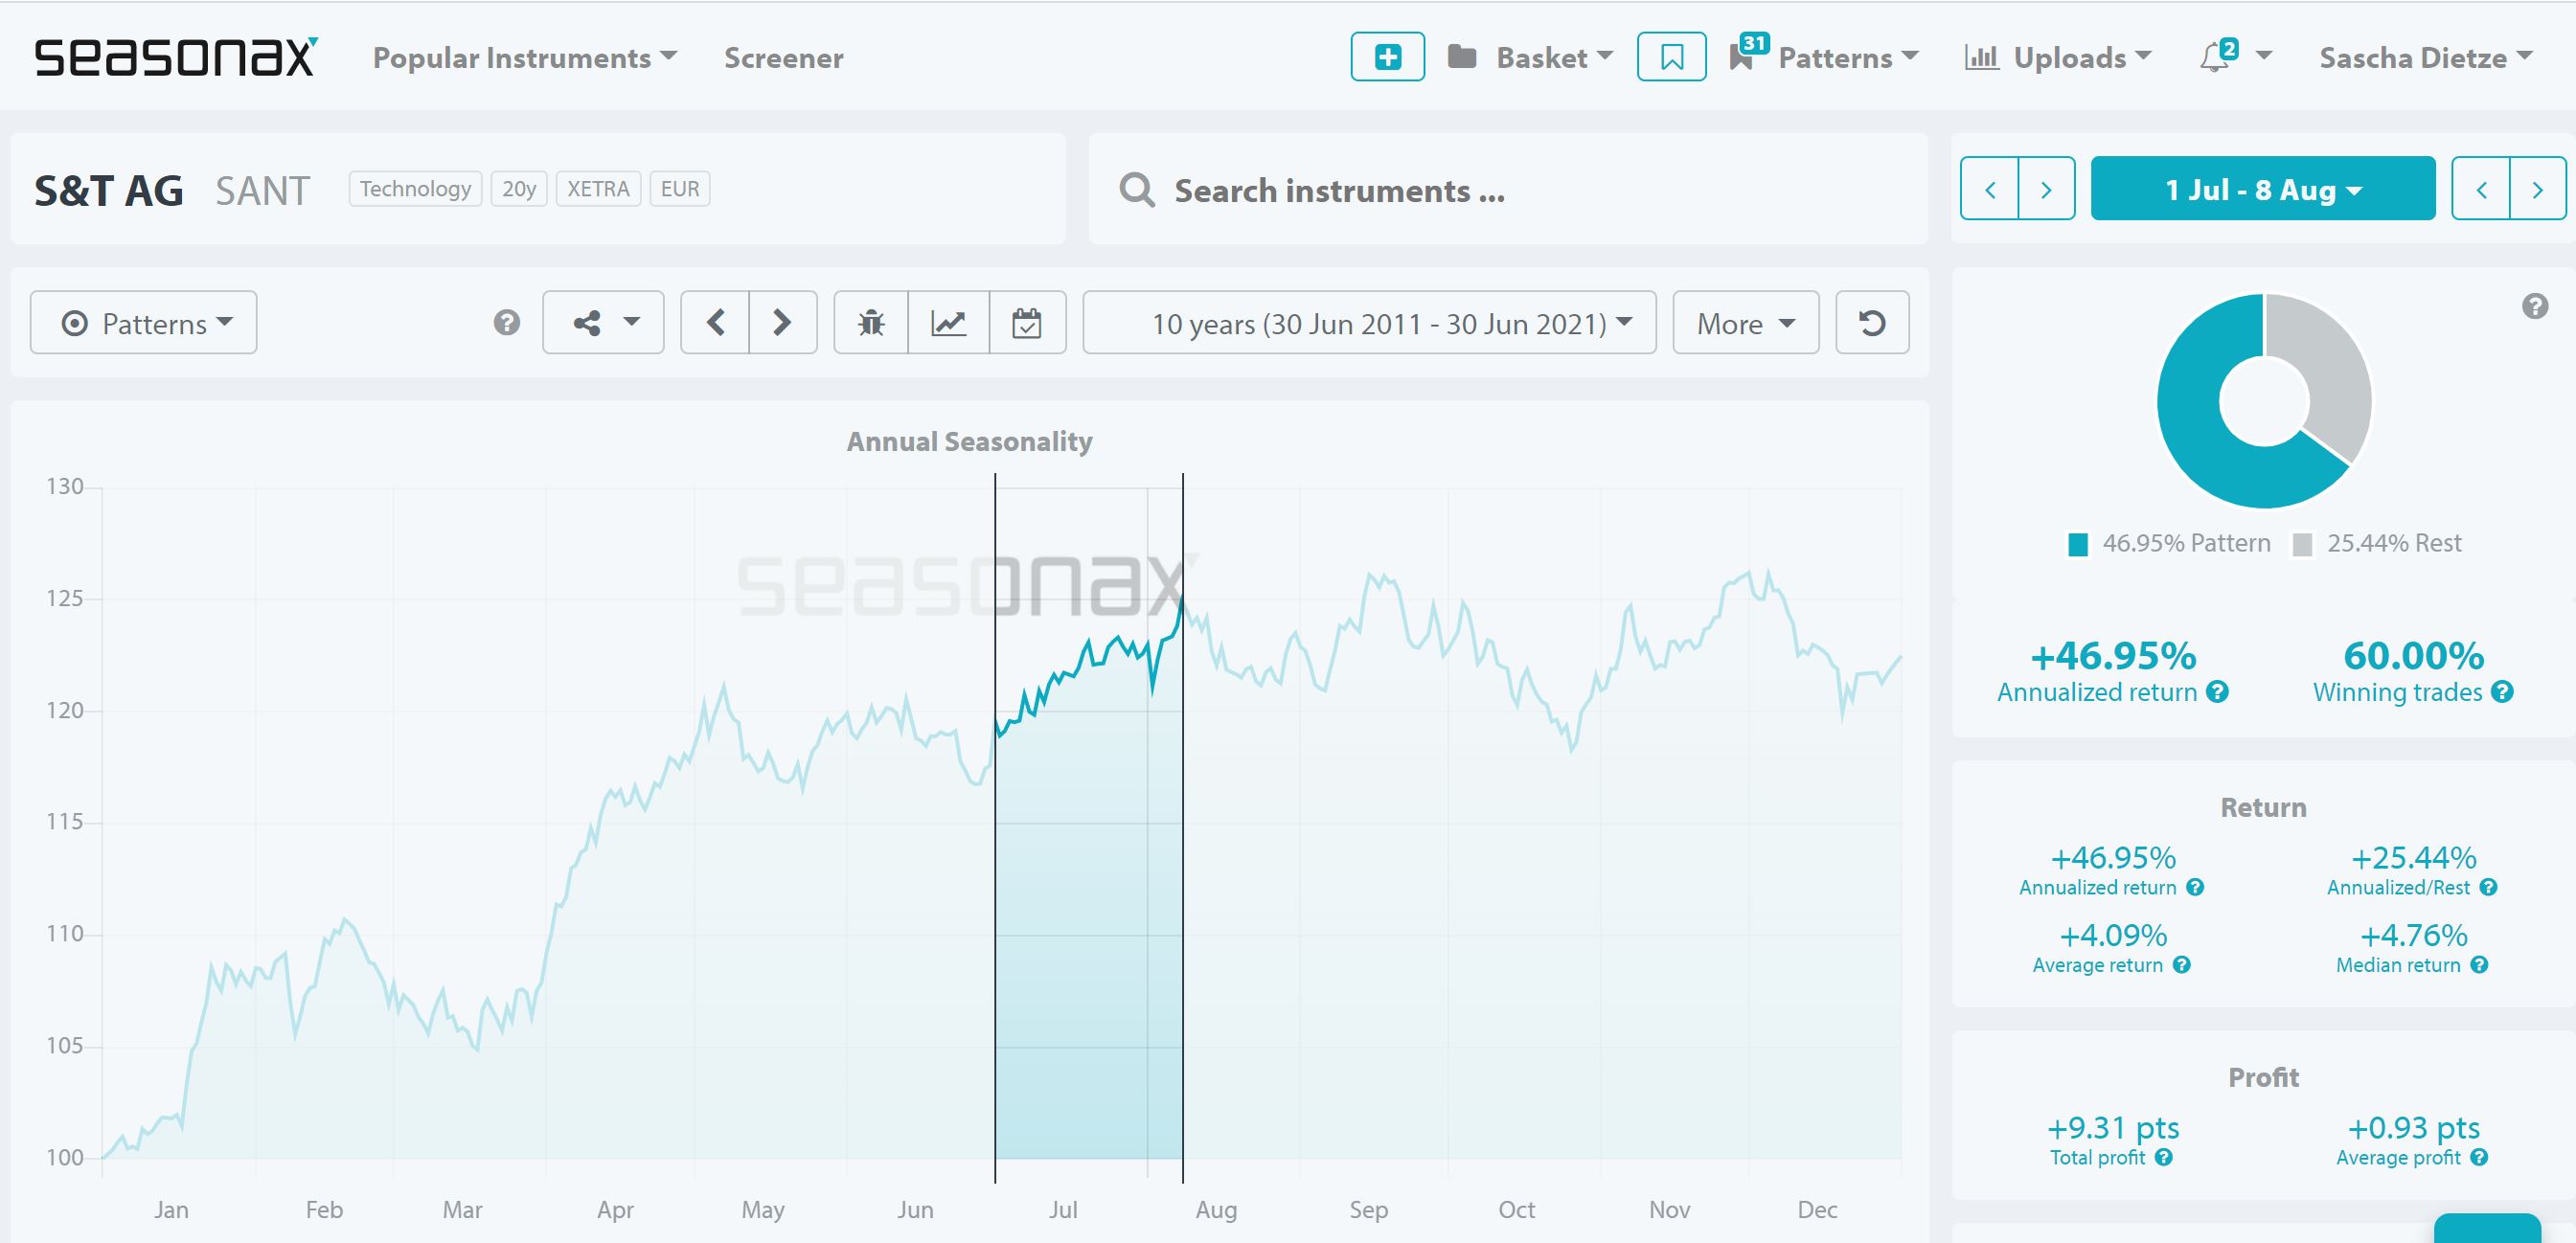Open the bookmark icon next to Basket
The width and height of the screenshot is (2576, 1243).
click(1670, 57)
